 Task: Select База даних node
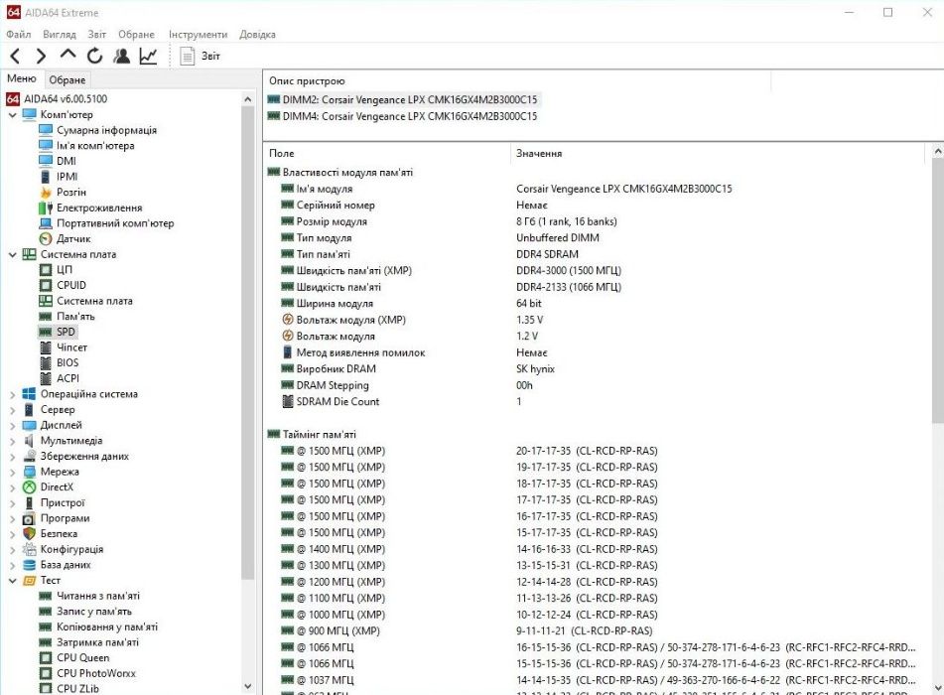(x=66, y=565)
